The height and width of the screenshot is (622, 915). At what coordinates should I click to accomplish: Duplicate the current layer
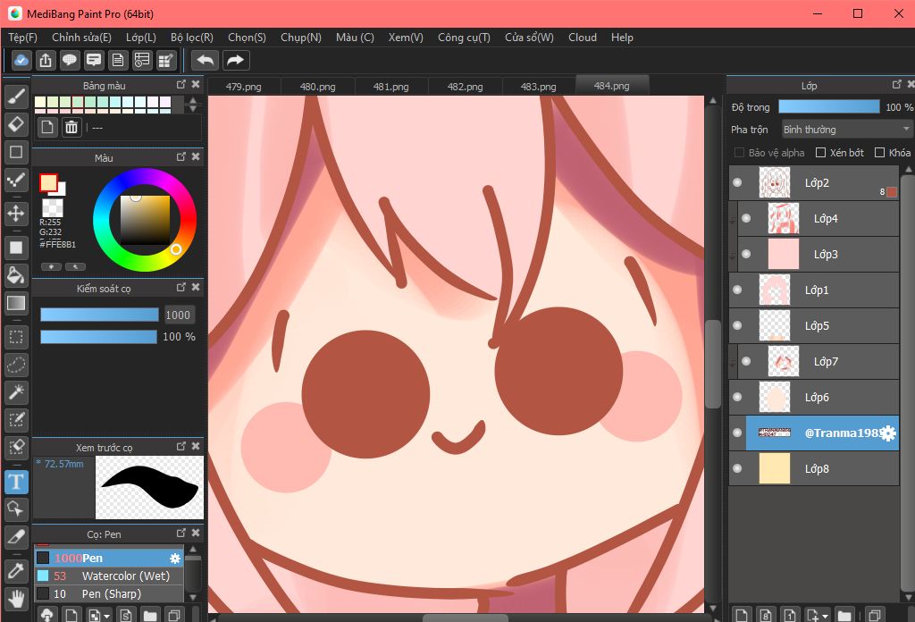pyautogui.click(x=874, y=615)
